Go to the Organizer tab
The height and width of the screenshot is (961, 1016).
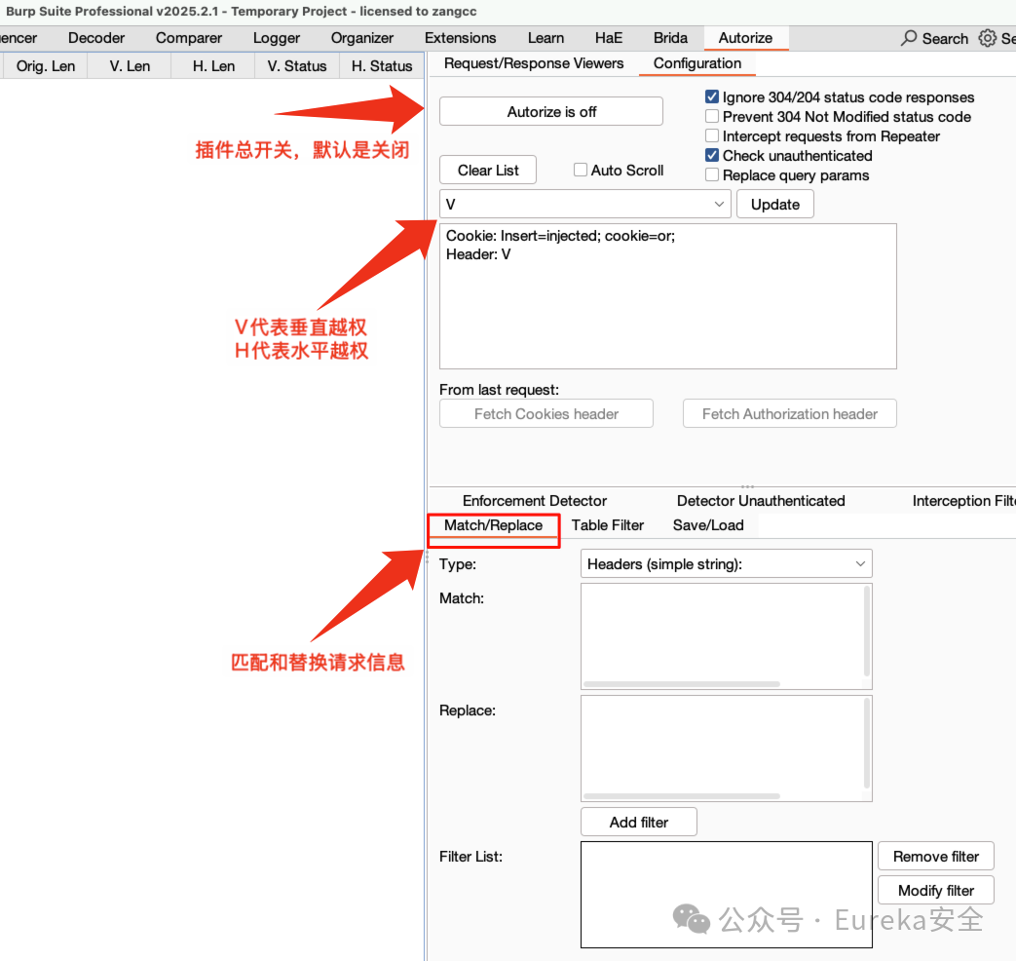(x=362, y=38)
